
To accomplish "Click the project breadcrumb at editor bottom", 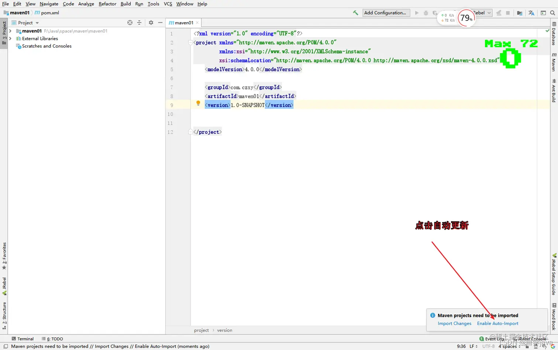I will coord(201,330).
